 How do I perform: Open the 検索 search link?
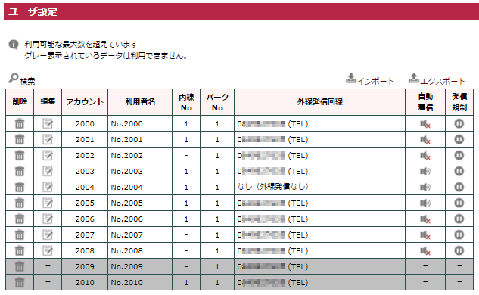(x=27, y=81)
